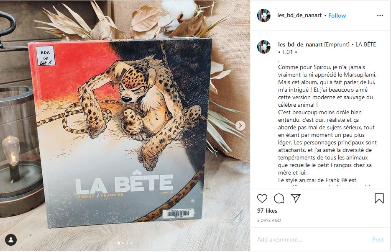Image resolution: width=391 pixels, height=252 pixels.
Task: Open les_bd_de_nanart profile from header username
Action: (x=299, y=15)
